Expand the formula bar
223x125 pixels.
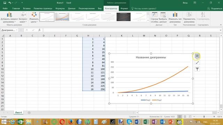pos(221,30)
